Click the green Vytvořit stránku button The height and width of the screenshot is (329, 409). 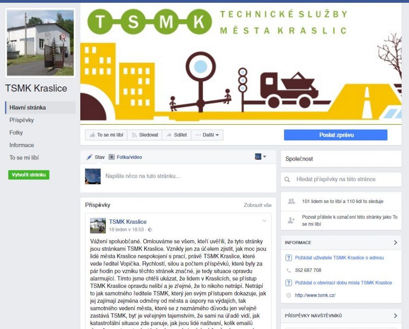click(29, 175)
